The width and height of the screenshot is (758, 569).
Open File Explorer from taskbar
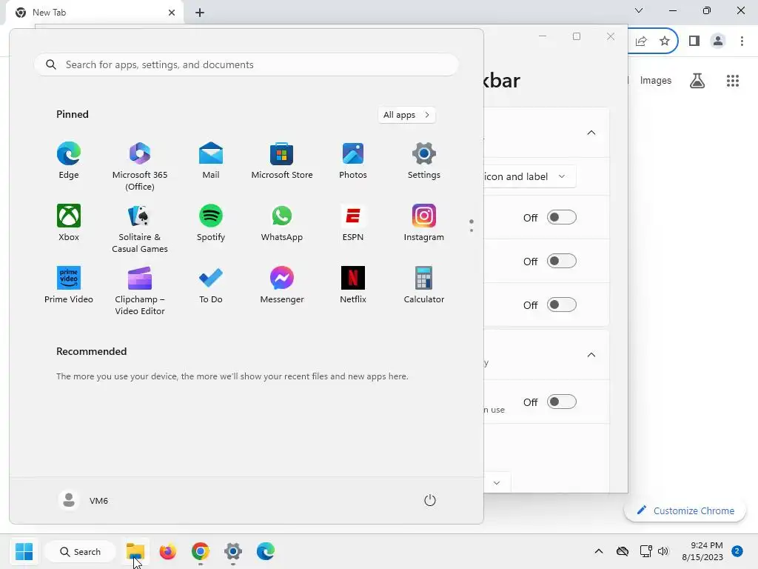pos(135,551)
